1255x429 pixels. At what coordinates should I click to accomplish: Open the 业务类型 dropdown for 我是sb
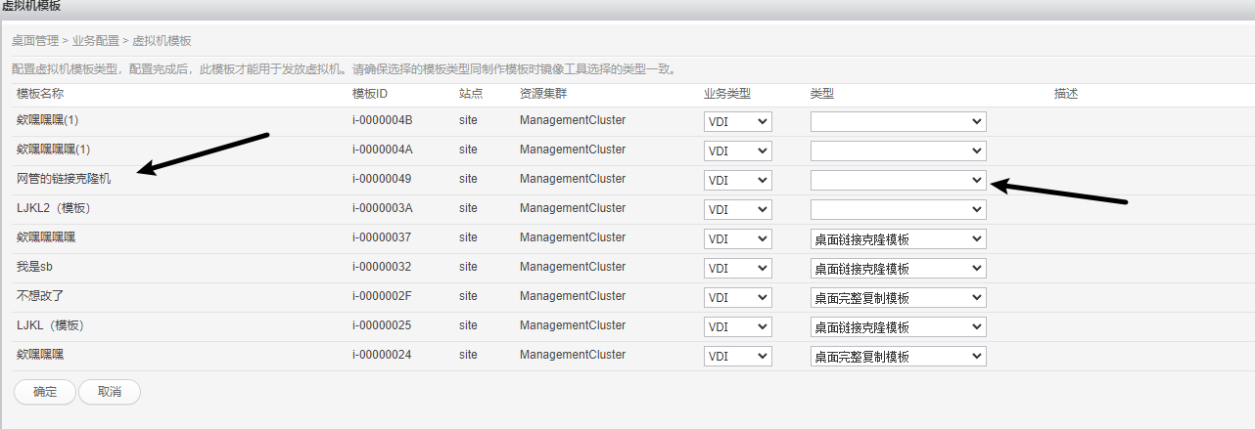[x=737, y=268]
